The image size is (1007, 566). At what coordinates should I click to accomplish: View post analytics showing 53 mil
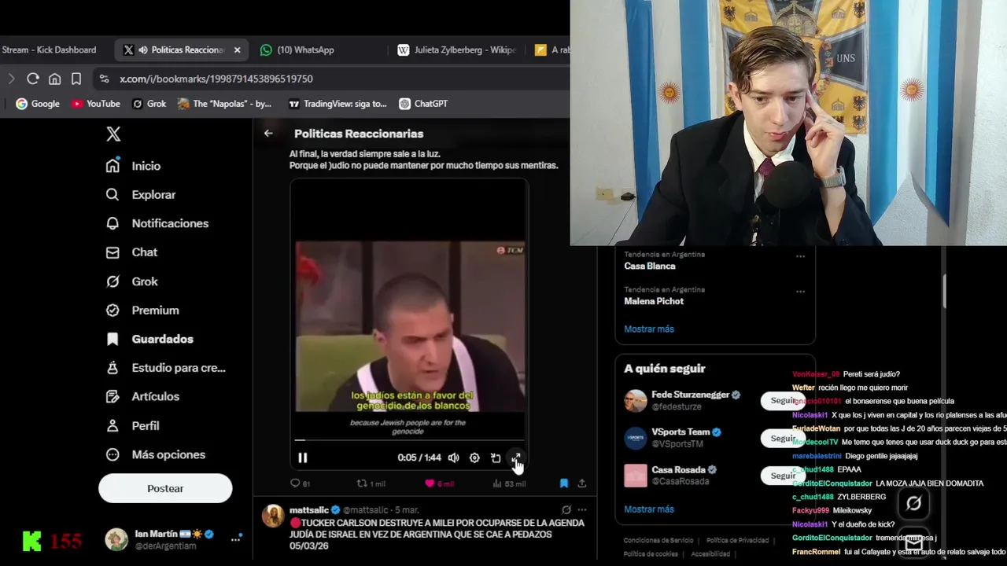tap(509, 483)
